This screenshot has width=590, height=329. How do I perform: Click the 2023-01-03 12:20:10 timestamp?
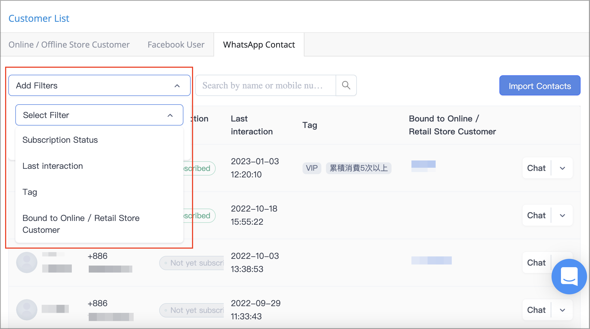(x=255, y=168)
